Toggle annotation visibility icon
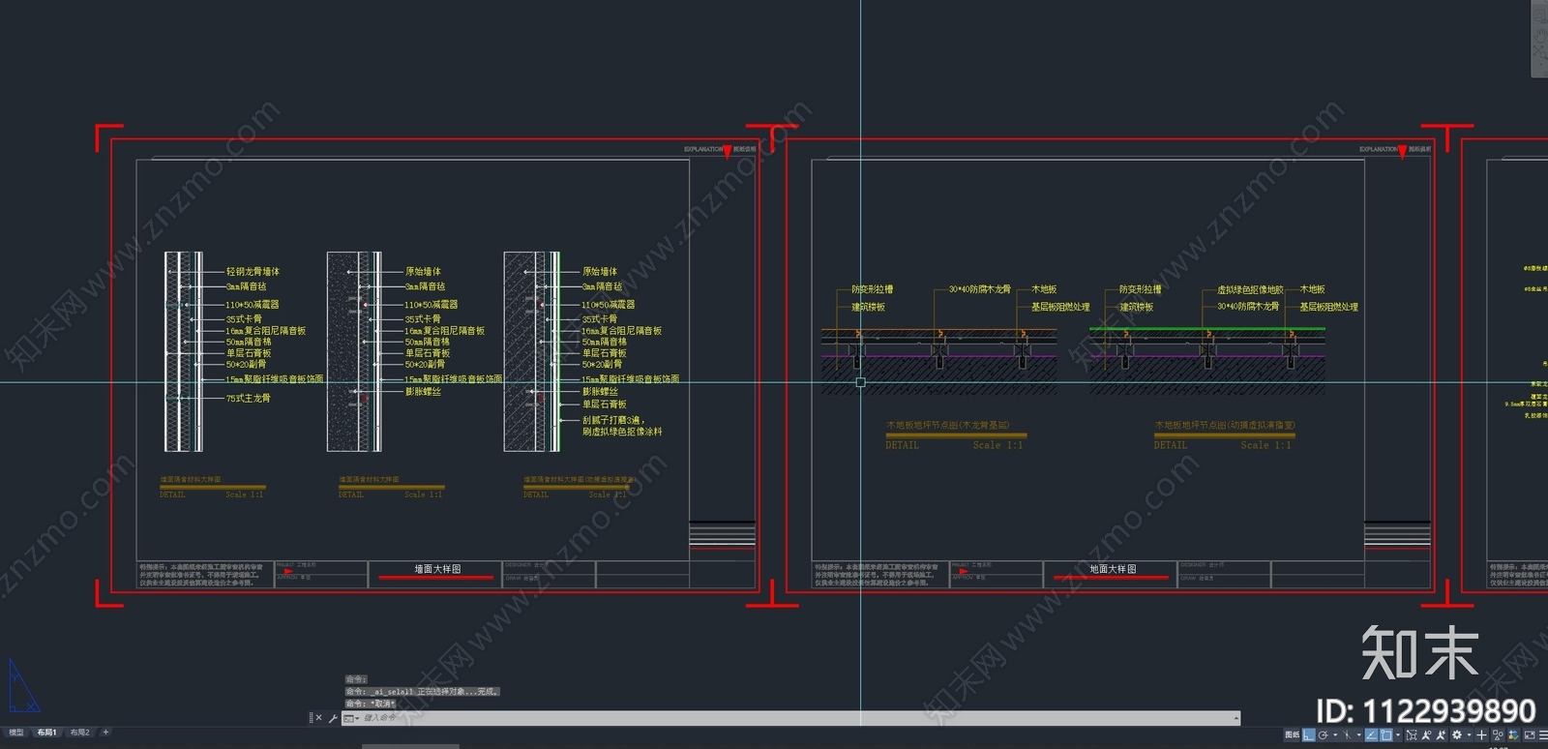The image size is (1548, 749). click(1426, 734)
